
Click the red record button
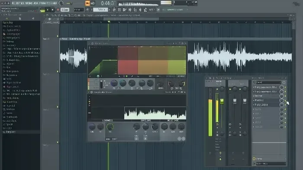[x=58, y=9]
